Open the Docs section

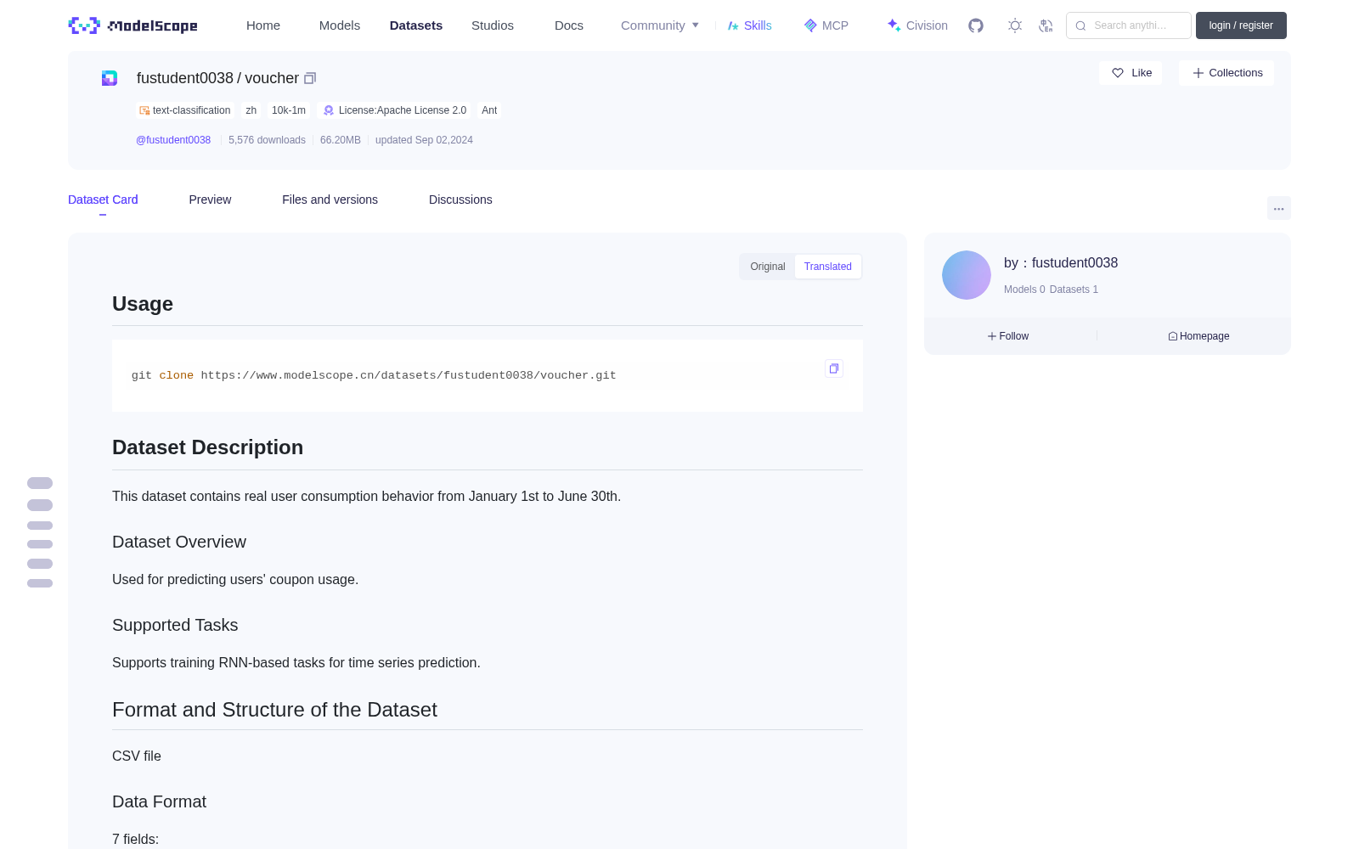tap(569, 25)
